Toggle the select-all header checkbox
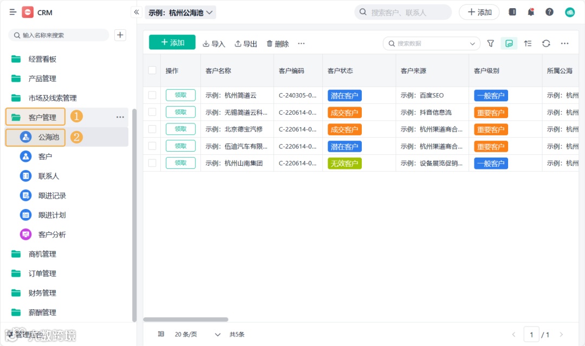 coord(152,70)
